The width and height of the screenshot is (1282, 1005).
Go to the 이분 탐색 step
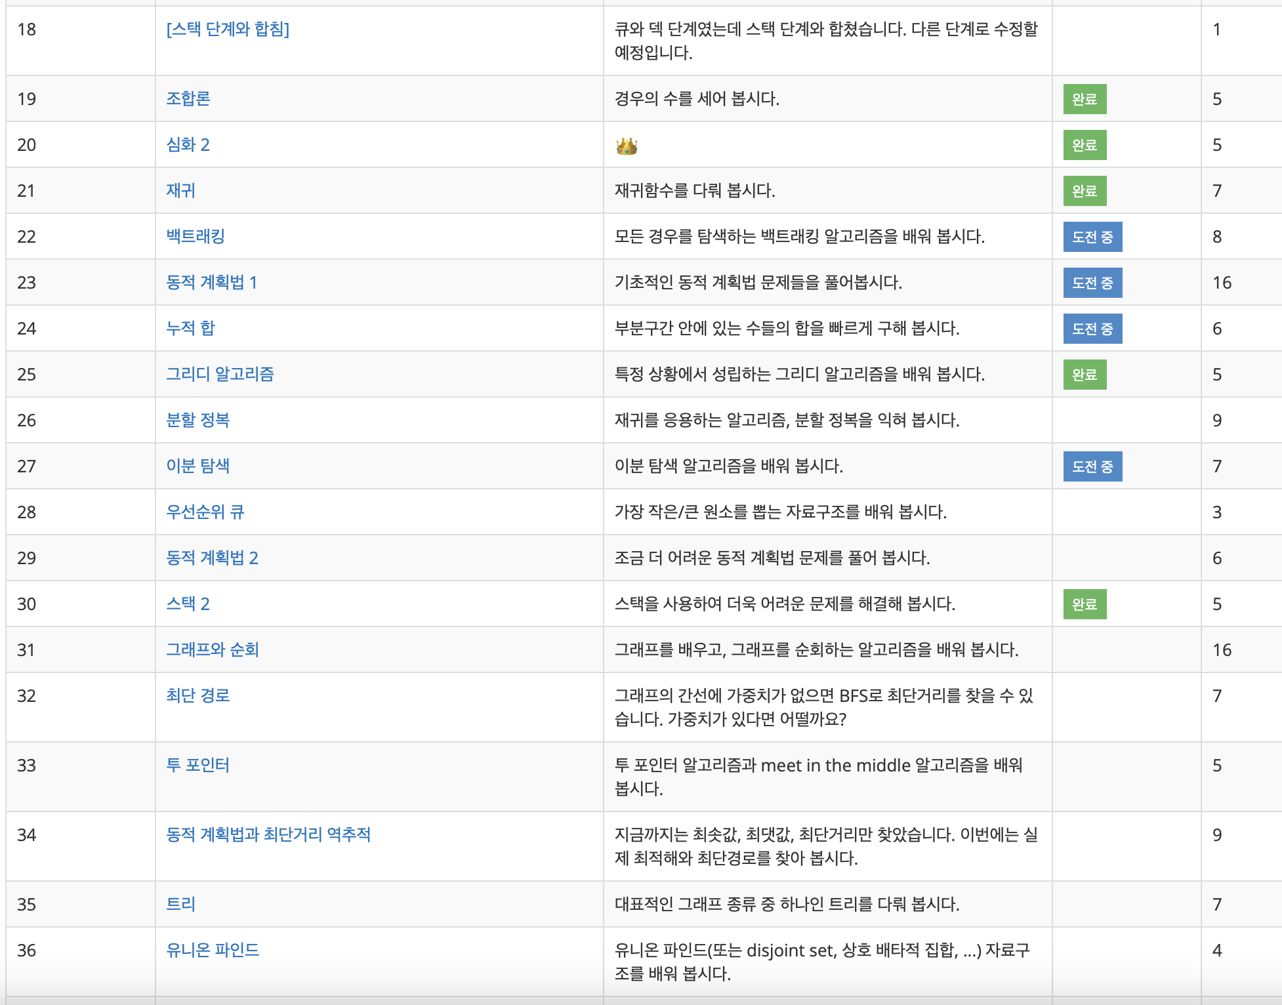pyautogui.click(x=197, y=466)
